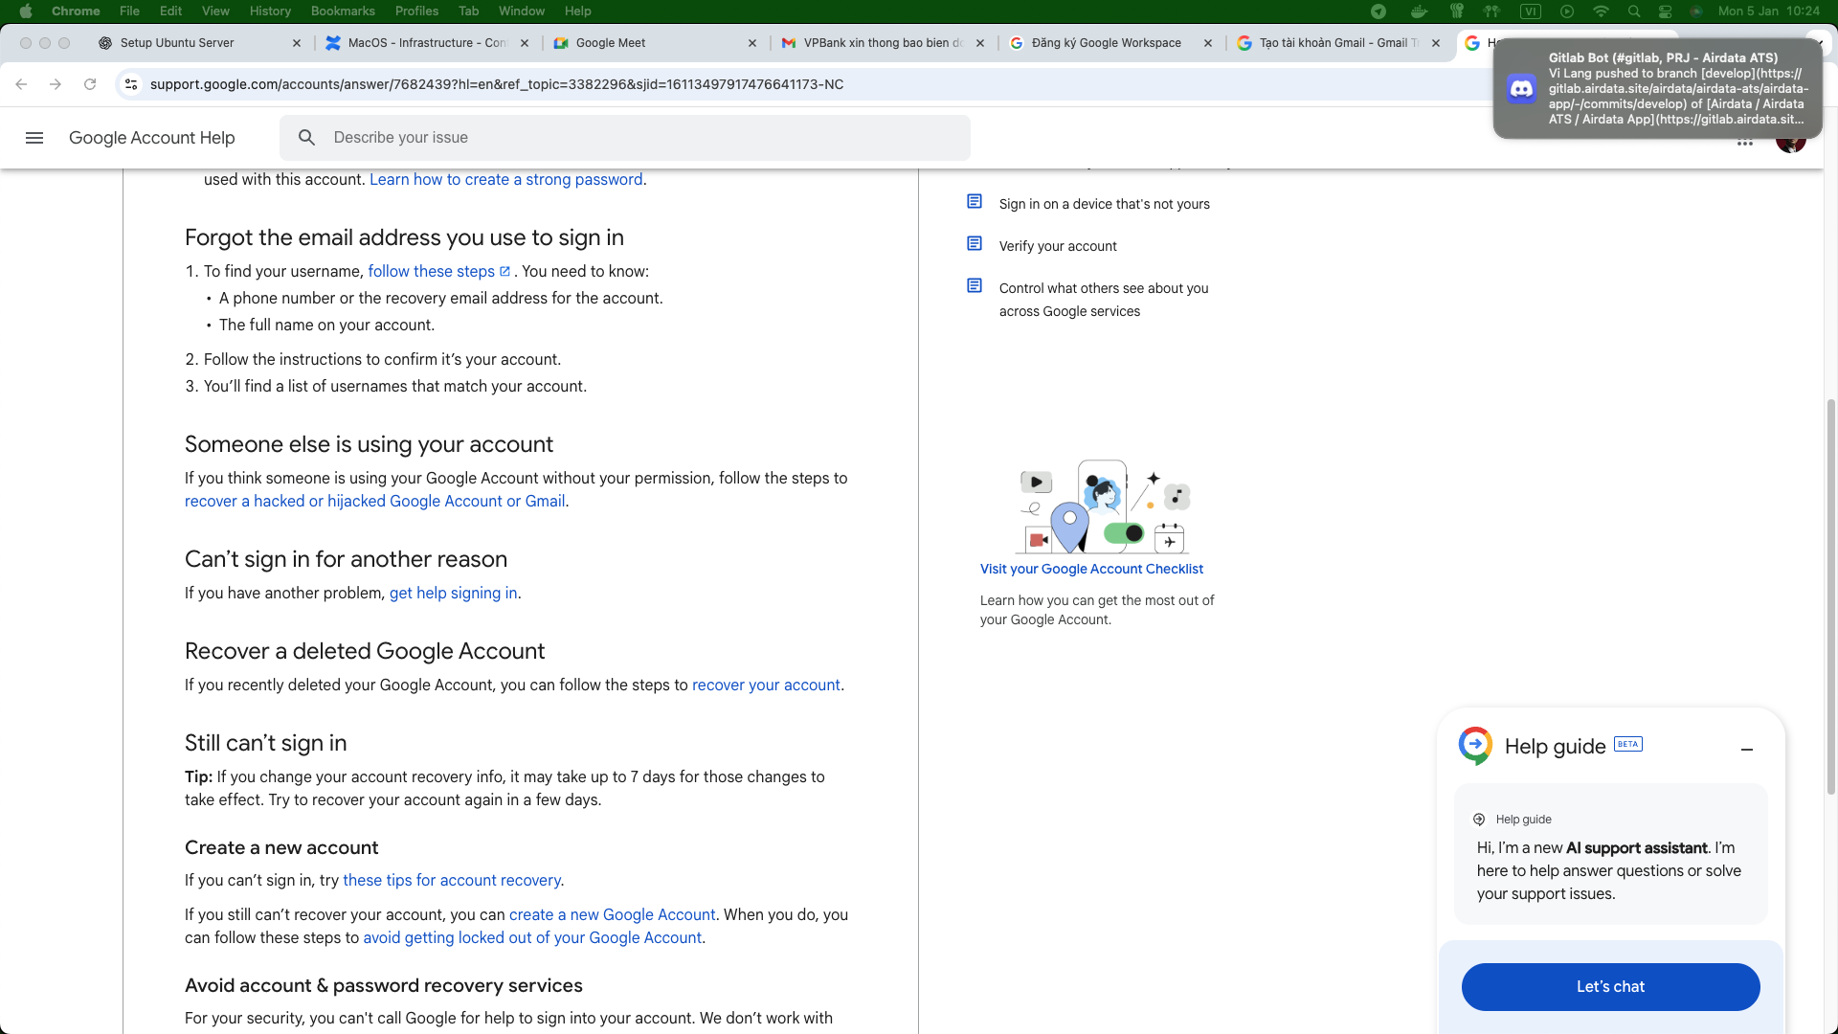Close the VPBank Gmail tab
1838x1034 pixels.
click(x=979, y=43)
